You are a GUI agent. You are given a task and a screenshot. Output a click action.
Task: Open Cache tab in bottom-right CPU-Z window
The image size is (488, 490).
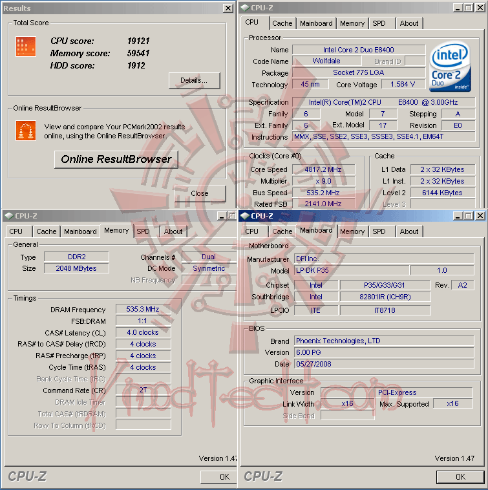pyautogui.click(x=282, y=231)
